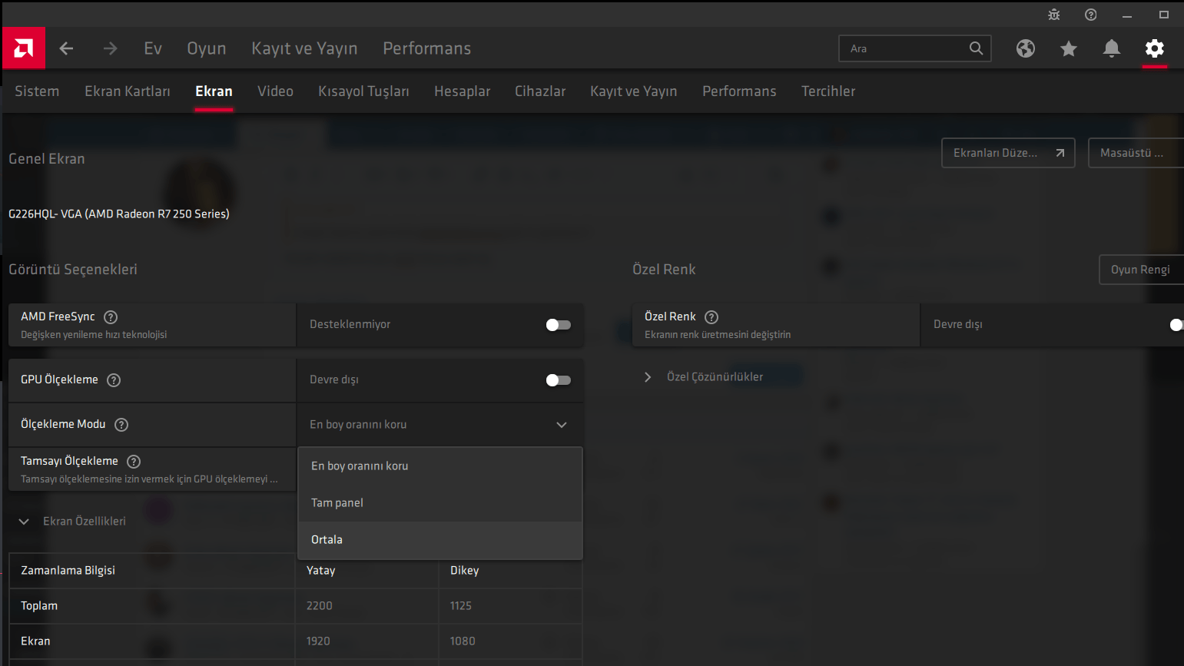
Task: Click the search magnifier icon
Action: [976, 48]
